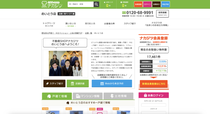The width and height of the screenshot is (210, 114).
Task: Click Webから来店予約 blue button
Action: [x=112, y=84]
